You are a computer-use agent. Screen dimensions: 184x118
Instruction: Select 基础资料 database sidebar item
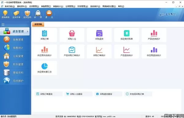click(15, 73)
